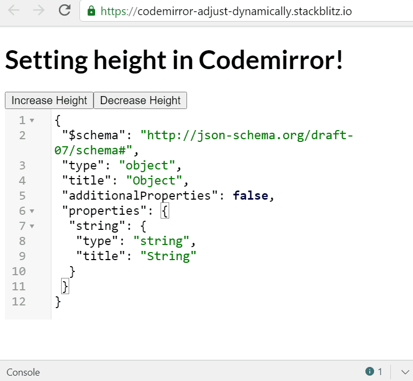Viewport: 413px width, 381px height.
Task: Click the green padlock security icon
Action: point(91,11)
